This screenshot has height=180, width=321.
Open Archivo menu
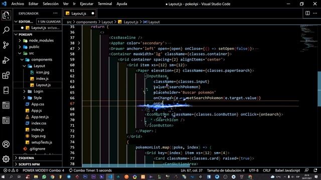coord(18,4)
